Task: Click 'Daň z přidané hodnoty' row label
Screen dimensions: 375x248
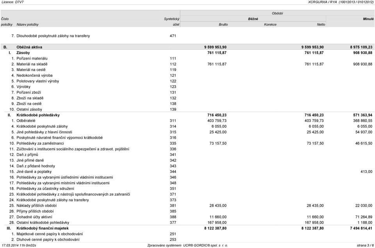Action: tap(36, 166)
